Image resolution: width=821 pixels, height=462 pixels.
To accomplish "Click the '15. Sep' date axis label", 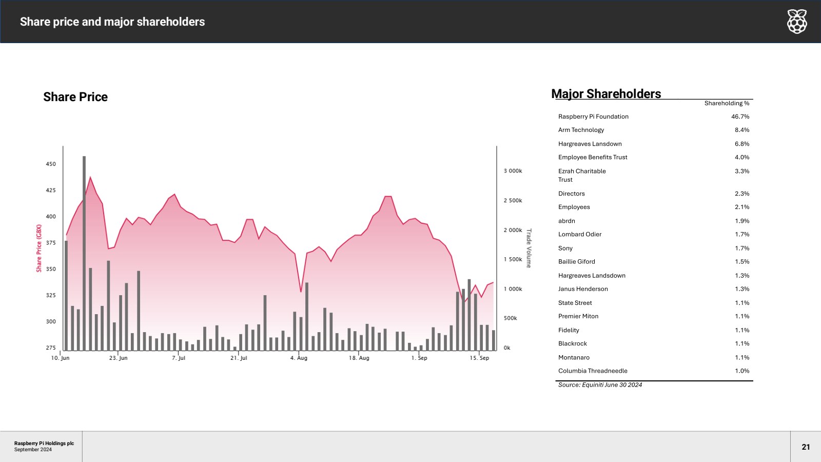I will point(479,358).
